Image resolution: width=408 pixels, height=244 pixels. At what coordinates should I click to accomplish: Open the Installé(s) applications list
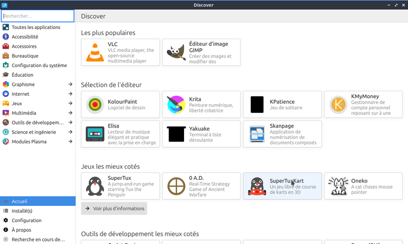click(38, 211)
